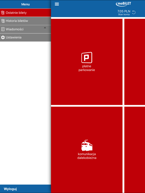
Task: Refresh account balance with circular arrow
Action: pos(134,12)
